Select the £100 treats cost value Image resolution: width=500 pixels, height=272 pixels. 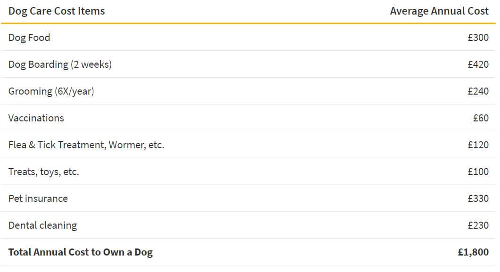coord(478,172)
